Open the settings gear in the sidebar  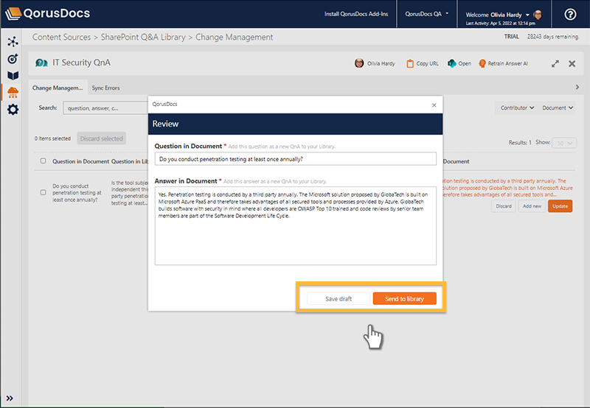(13, 110)
